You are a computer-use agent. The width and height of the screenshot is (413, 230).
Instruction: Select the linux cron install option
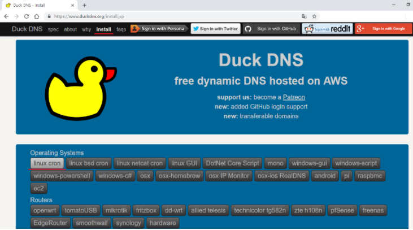point(47,163)
